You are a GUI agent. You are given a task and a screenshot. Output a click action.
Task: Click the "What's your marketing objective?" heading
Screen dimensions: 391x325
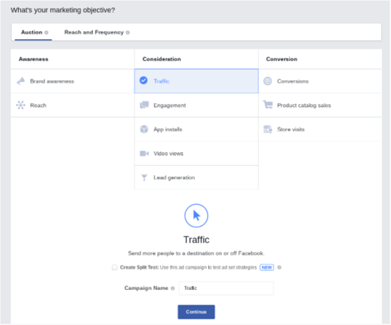pyautogui.click(x=63, y=10)
